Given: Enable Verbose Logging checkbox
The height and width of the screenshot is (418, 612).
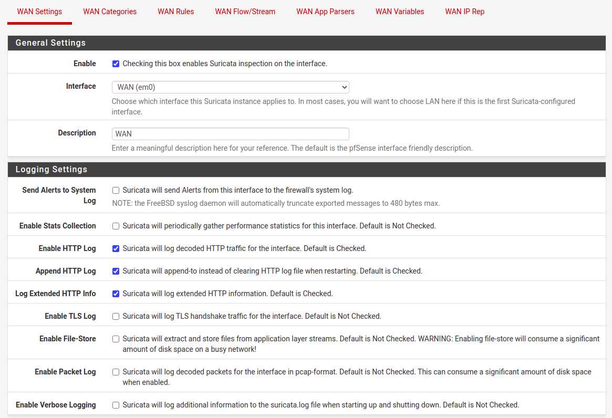Looking at the screenshot, I should (x=116, y=405).
